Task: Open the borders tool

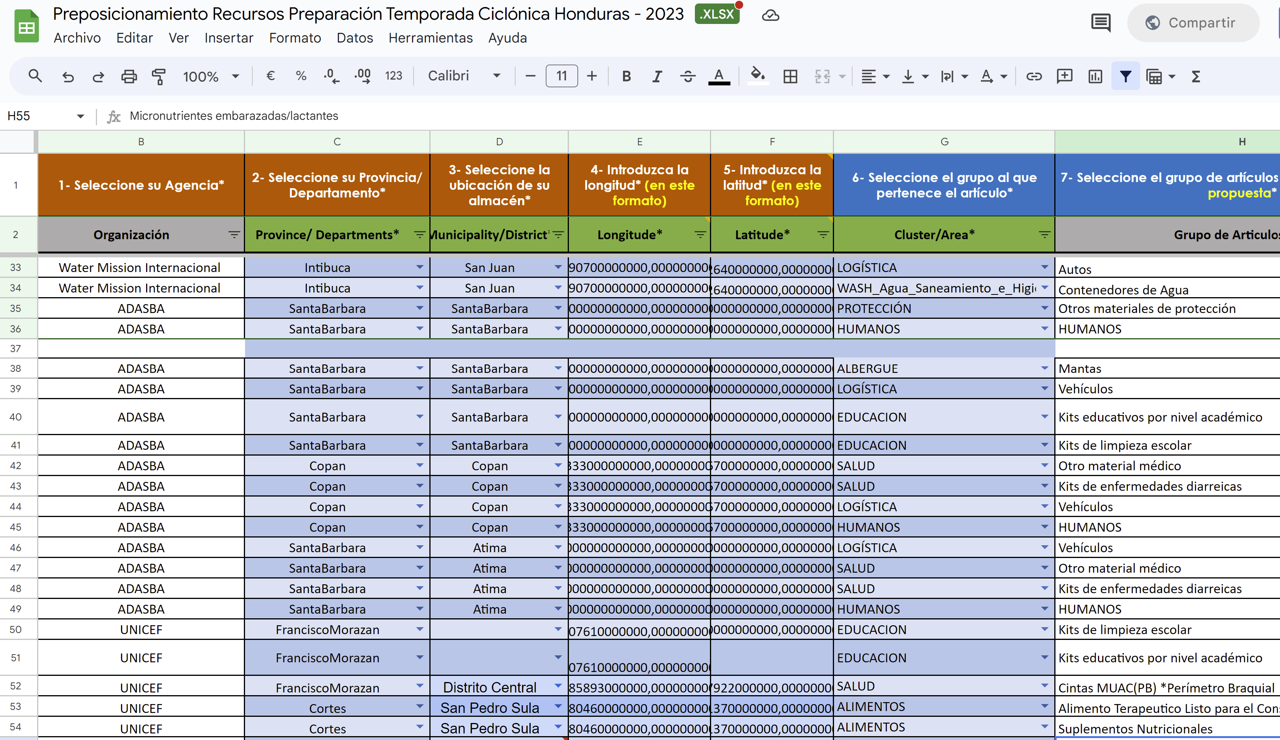Action: pyautogui.click(x=790, y=76)
